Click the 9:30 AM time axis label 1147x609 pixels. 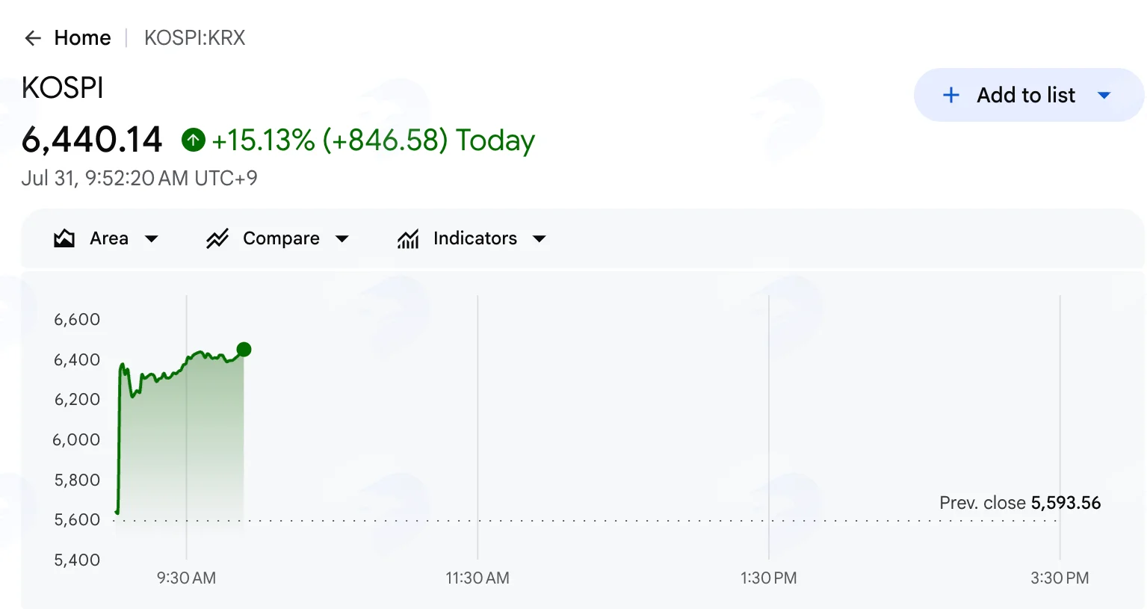[x=186, y=578]
